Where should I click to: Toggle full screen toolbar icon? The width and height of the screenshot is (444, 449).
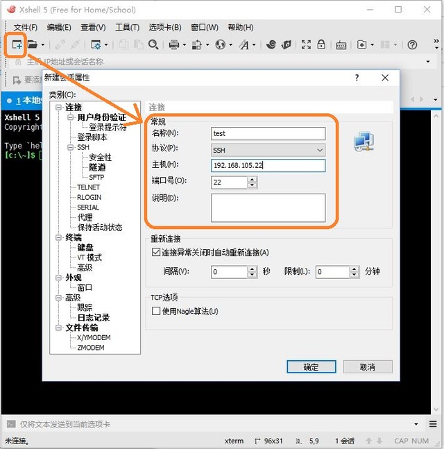pos(306,44)
